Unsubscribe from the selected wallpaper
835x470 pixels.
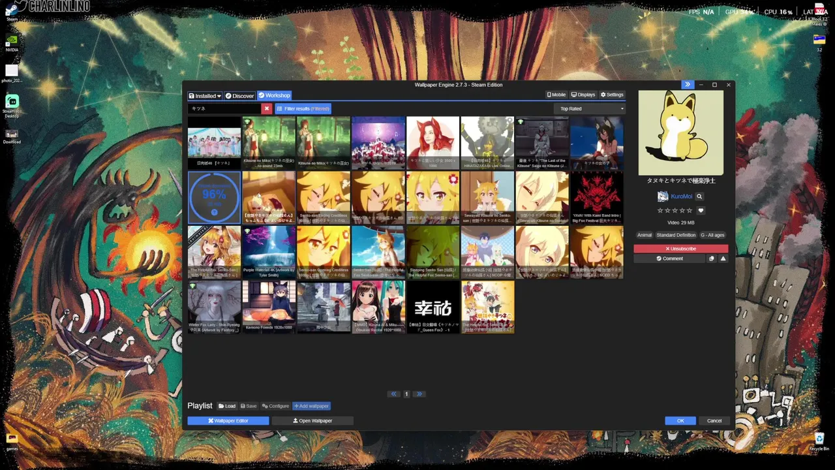pyautogui.click(x=680, y=249)
